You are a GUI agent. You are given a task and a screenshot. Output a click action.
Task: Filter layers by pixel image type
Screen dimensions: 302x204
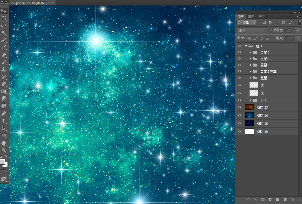point(264,23)
